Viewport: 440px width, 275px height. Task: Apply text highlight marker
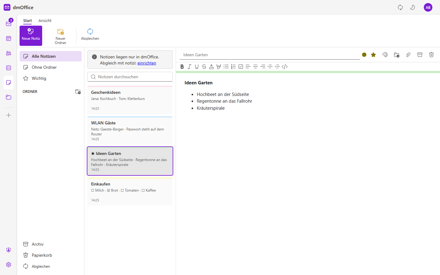[219, 67]
